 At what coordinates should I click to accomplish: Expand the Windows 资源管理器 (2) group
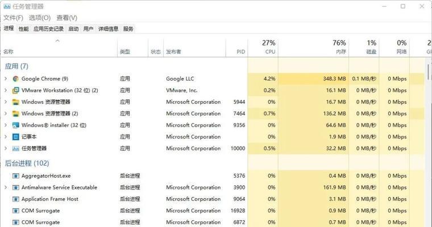[6, 113]
